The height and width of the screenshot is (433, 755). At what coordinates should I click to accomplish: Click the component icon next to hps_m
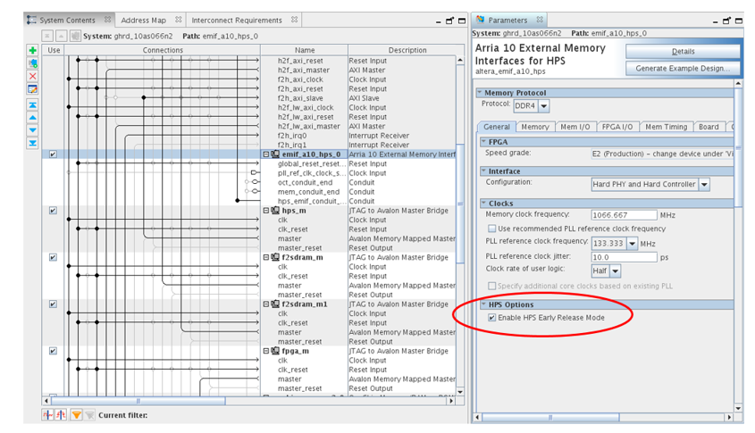[275, 211]
